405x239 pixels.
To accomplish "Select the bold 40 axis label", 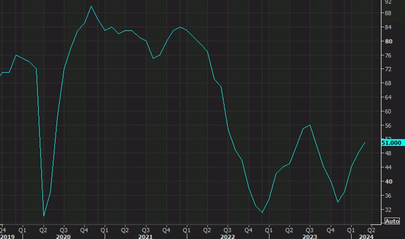I will [x=388, y=182].
